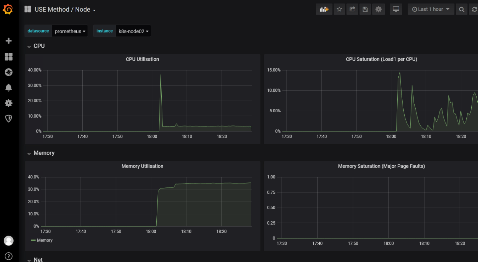Open the dashboard grid icon beside the title
The image size is (478, 262).
pyautogui.click(x=28, y=9)
